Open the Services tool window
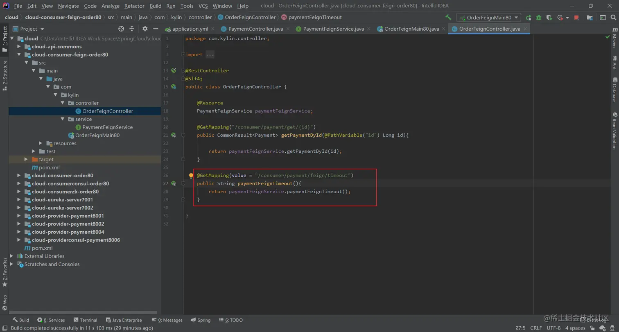The image size is (619, 332). coord(51,320)
